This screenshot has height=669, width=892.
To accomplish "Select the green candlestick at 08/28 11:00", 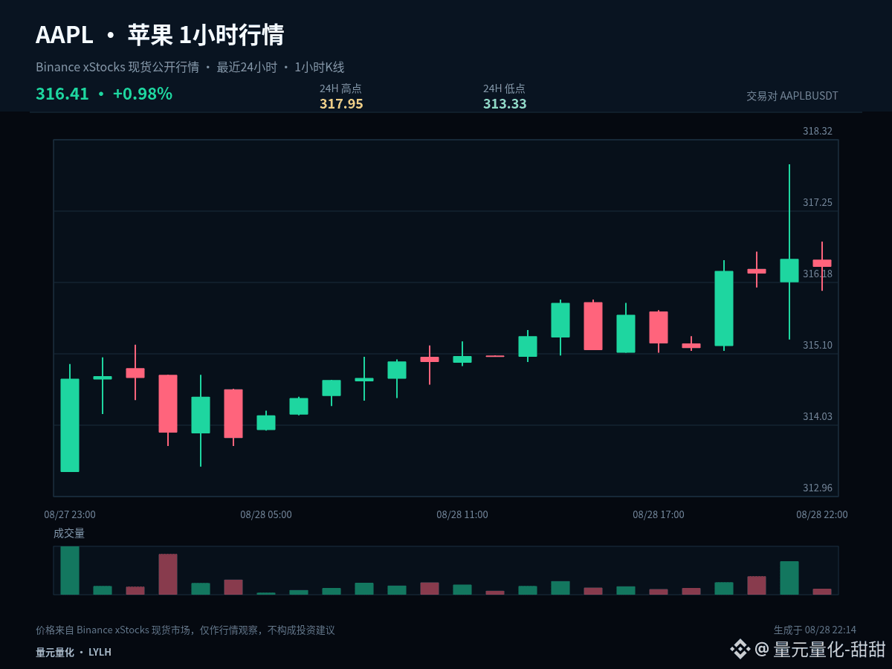I will (462, 359).
